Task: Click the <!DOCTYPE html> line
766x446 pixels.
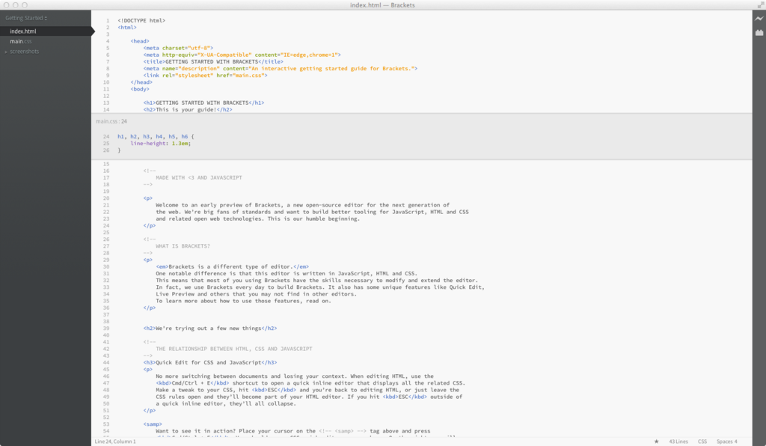Action: [x=141, y=20]
